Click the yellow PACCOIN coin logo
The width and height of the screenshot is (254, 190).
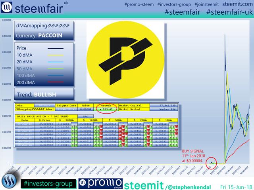pyautogui.click(x=125, y=60)
